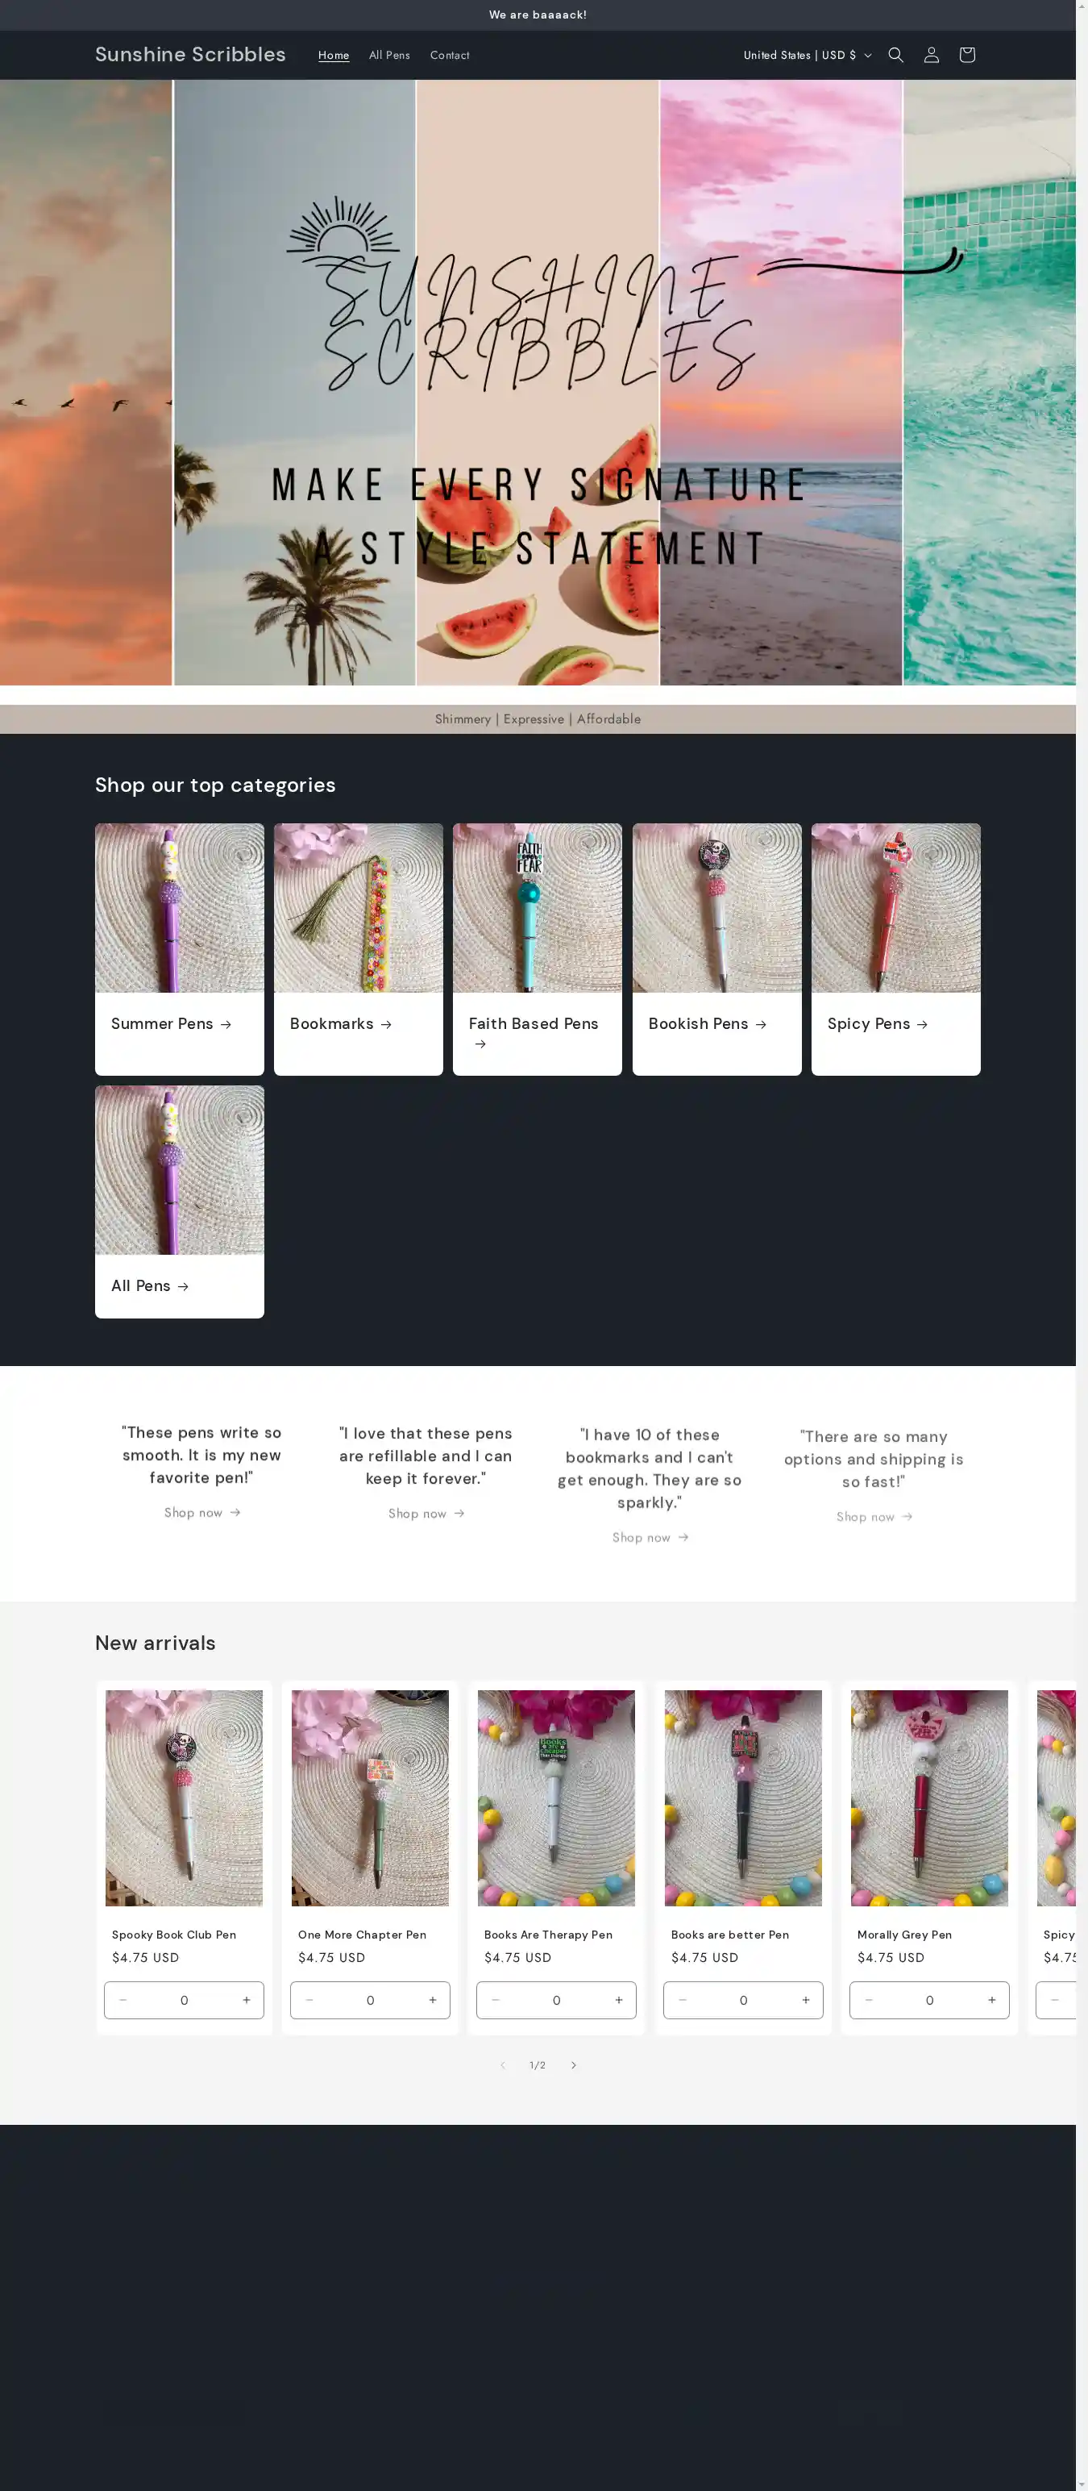Image resolution: width=1088 pixels, height=2491 pixels.
Task: Open the shopping cart icon
Action: click(966, 55)
